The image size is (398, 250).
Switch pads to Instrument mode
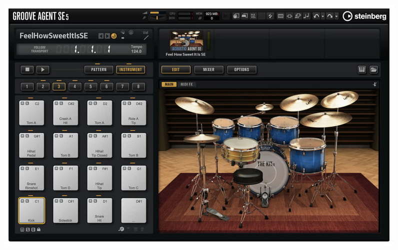(130, 69)
